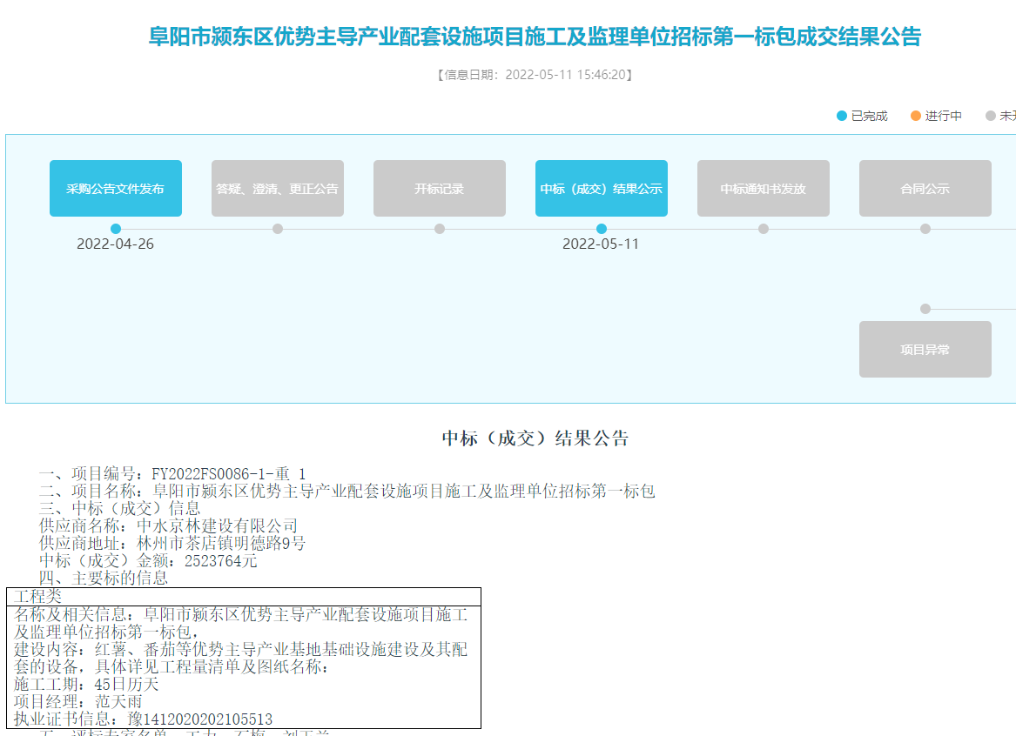Click timeline dot under 中标（成交）结果公示
This screenshot has width=1016, height=736.
[602, 229]
